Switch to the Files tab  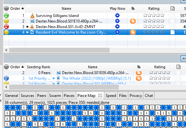(123, 96)
